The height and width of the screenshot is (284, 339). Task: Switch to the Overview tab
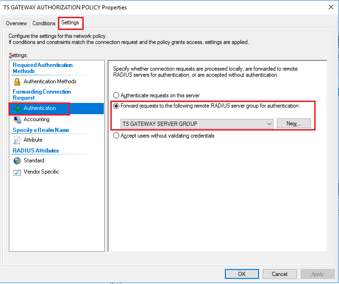tap(16, 23)
